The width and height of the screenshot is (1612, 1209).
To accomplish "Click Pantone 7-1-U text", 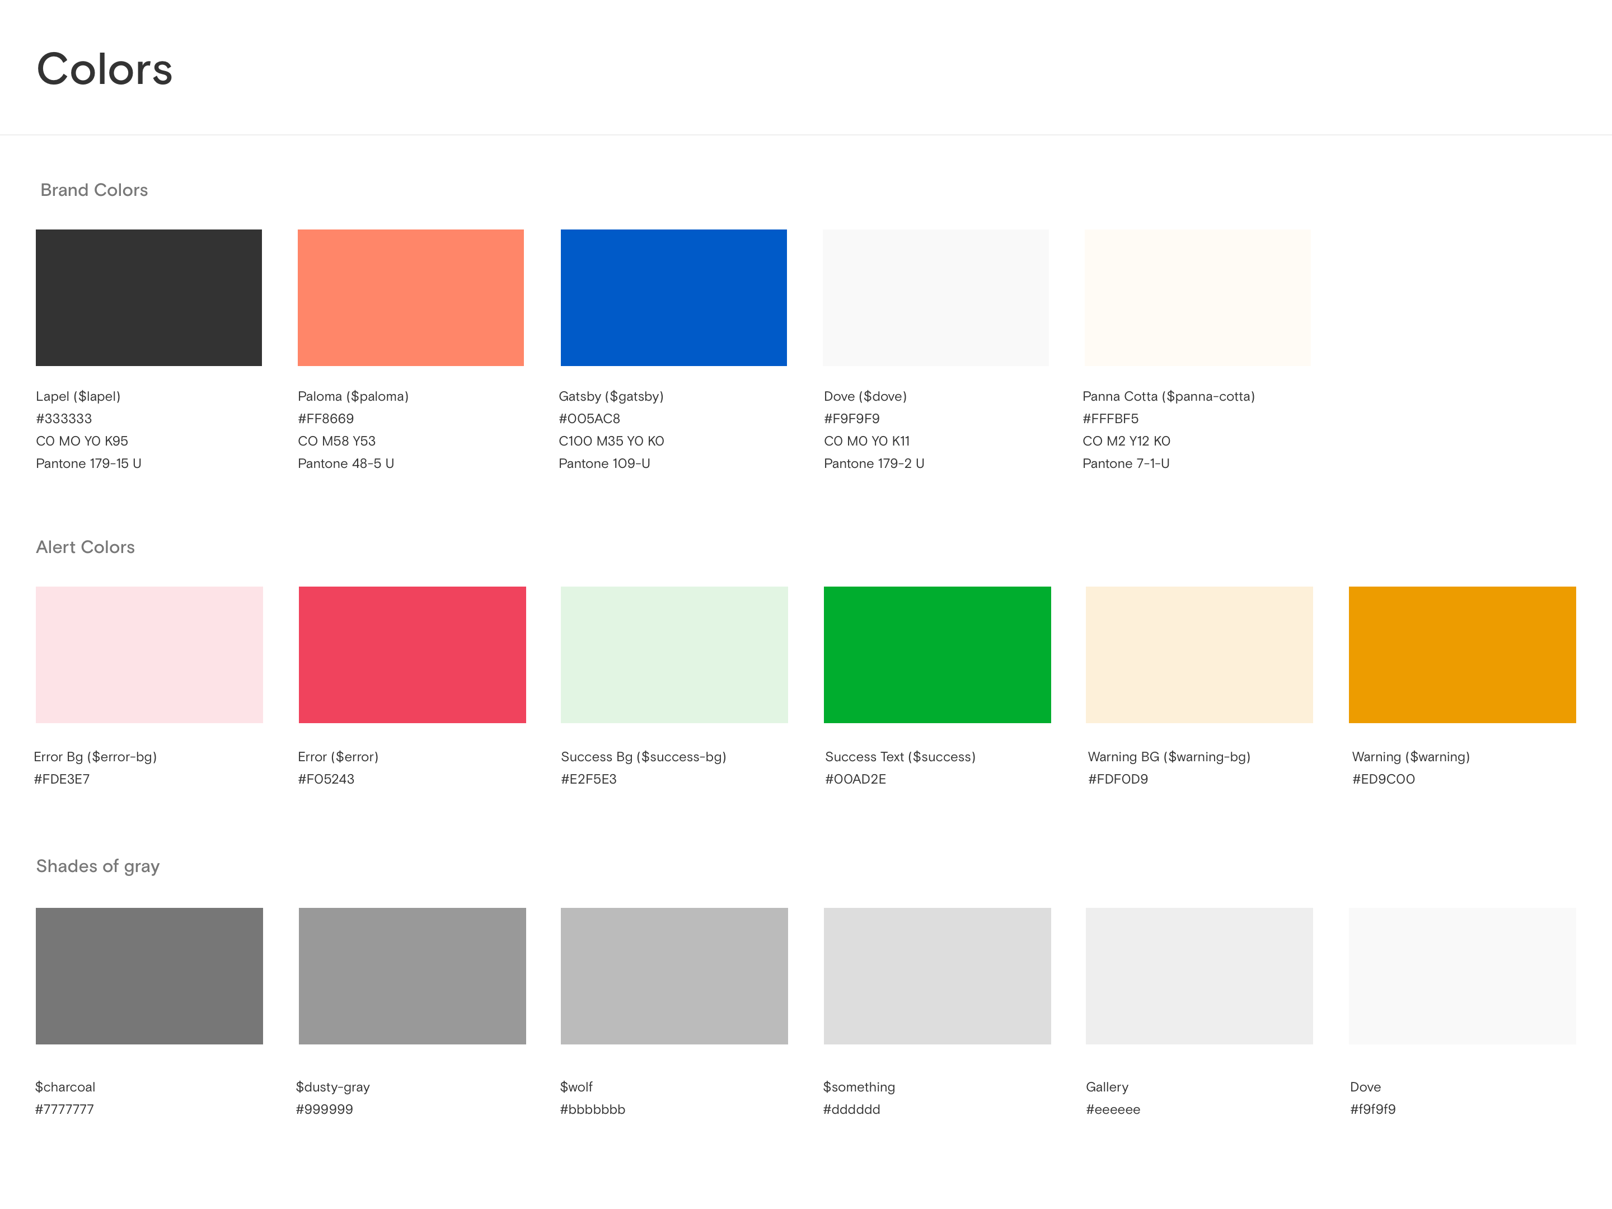I will (1126, 463).
